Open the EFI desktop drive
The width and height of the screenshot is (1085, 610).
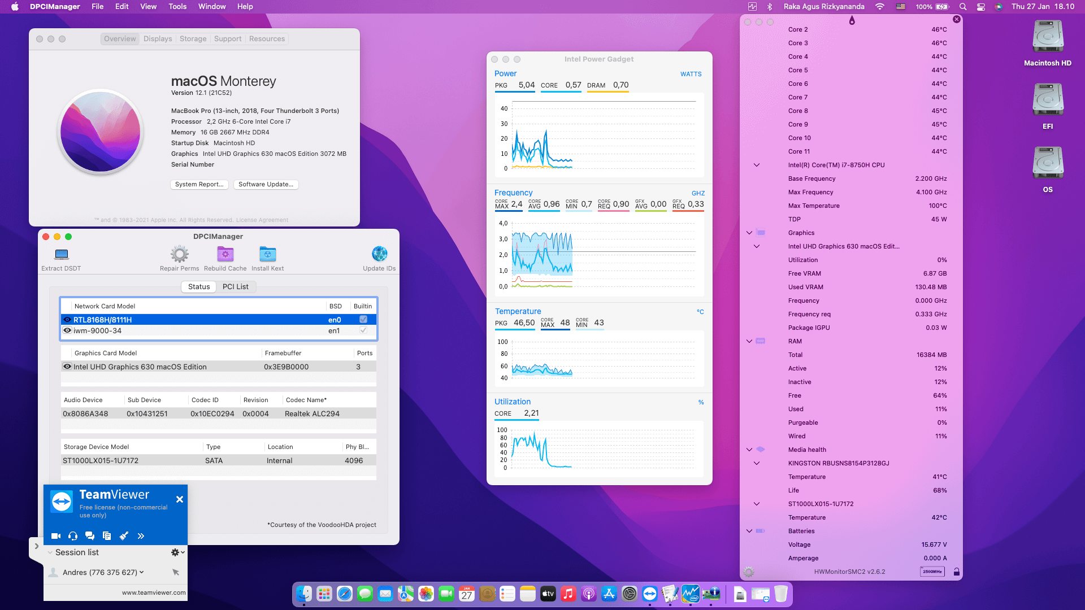pyautogui.click(x=1048, y=106)
